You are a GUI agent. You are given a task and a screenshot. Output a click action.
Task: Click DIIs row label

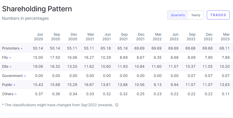[5, 66]
